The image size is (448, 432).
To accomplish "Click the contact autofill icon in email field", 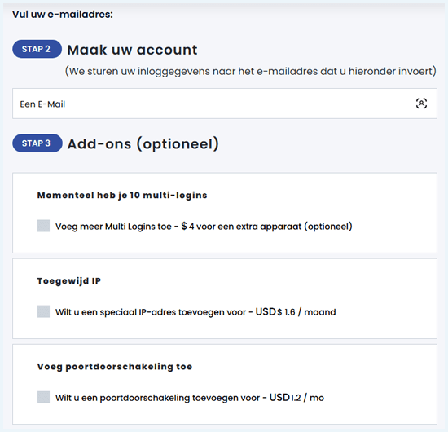I will point(421,104).
